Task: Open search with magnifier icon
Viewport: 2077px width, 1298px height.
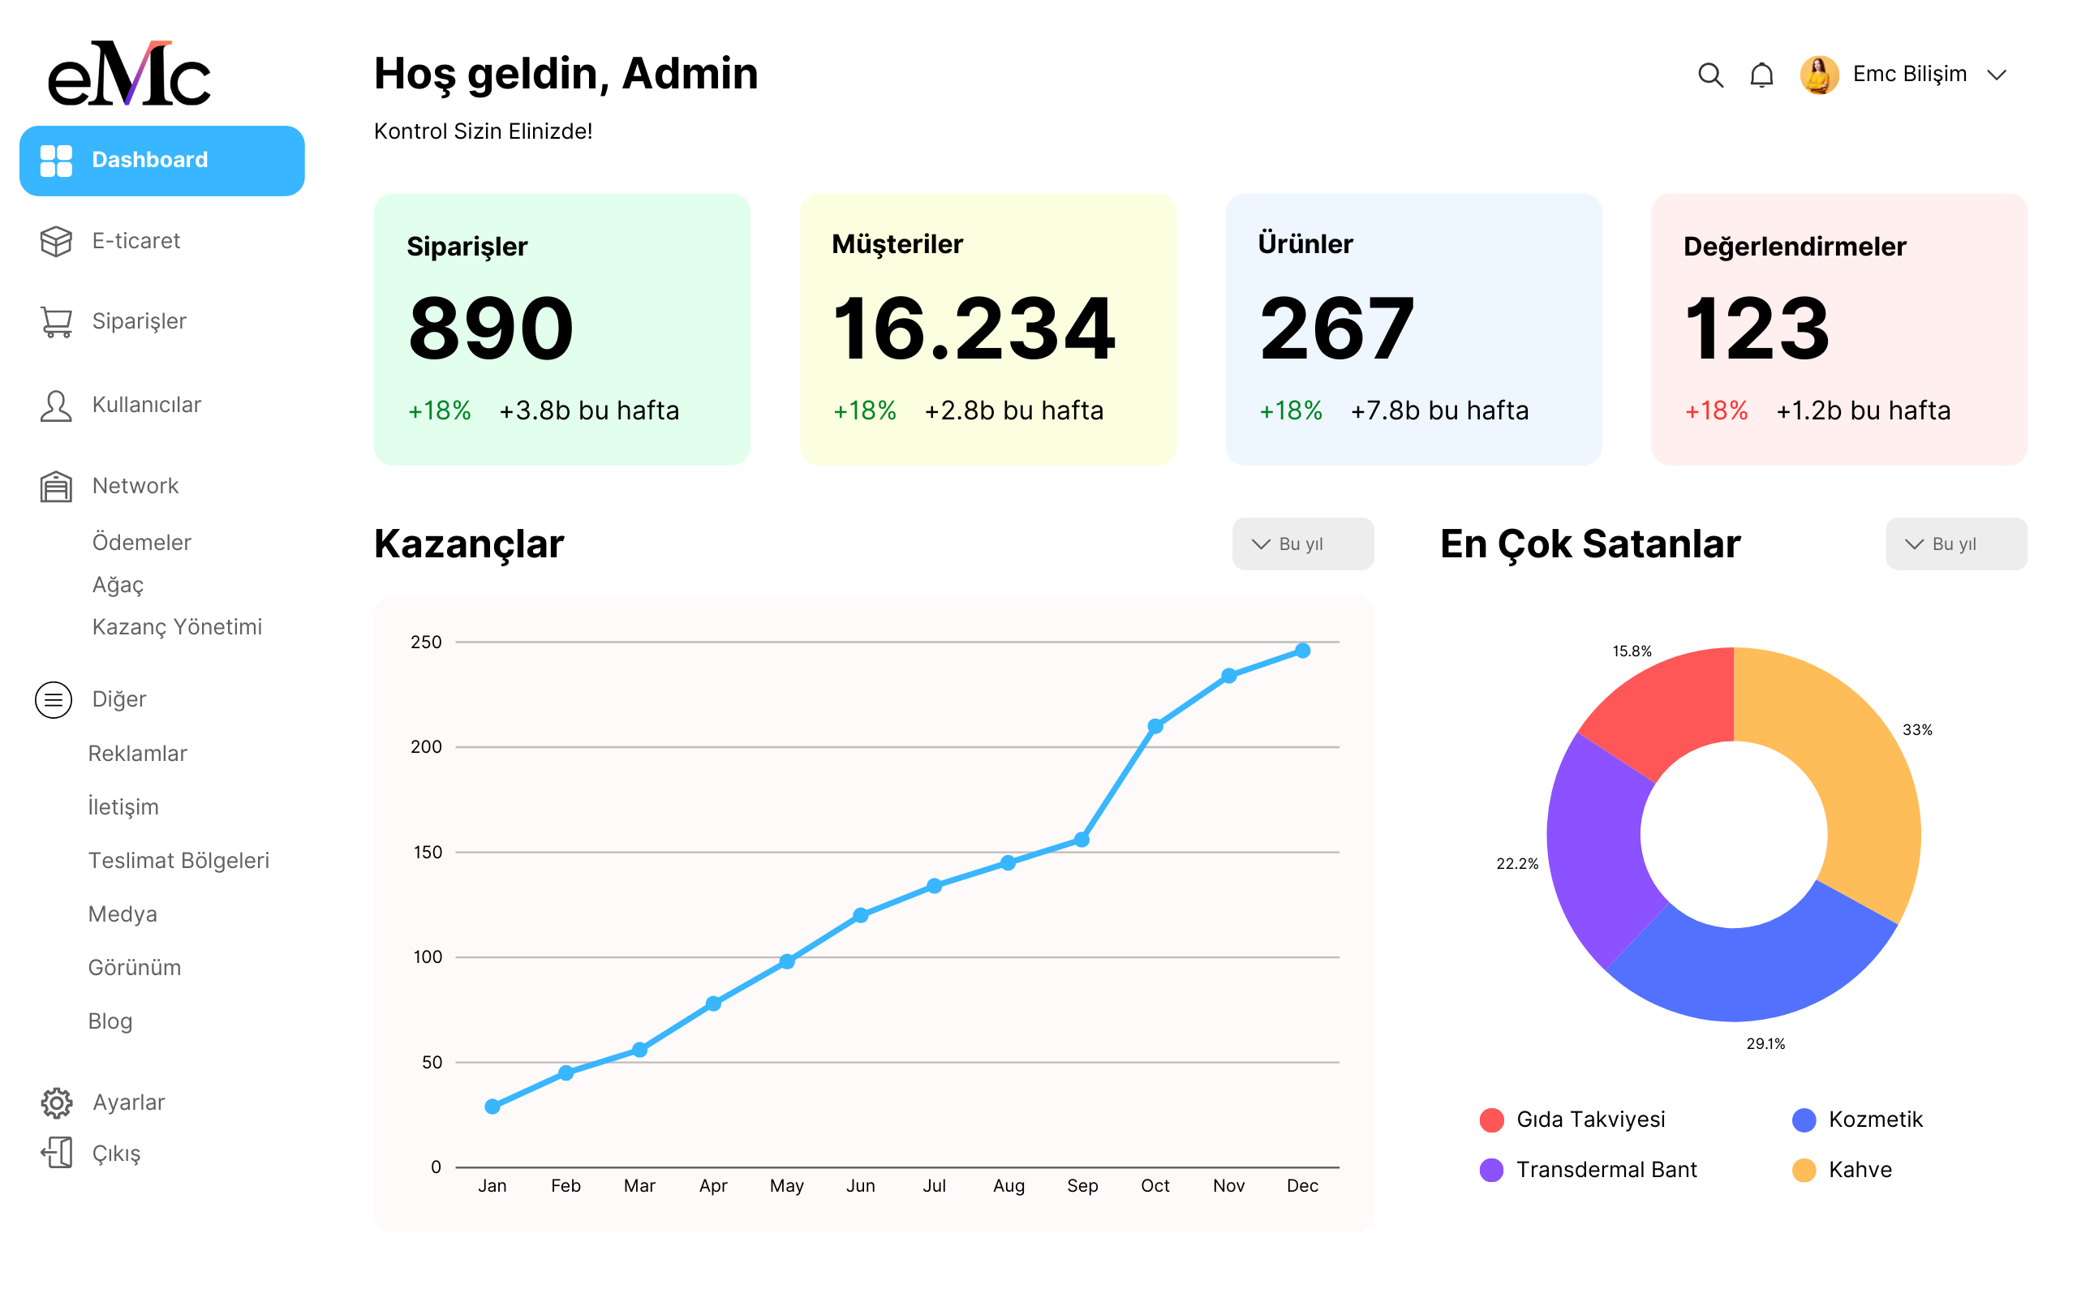Action: (1710, 75)
